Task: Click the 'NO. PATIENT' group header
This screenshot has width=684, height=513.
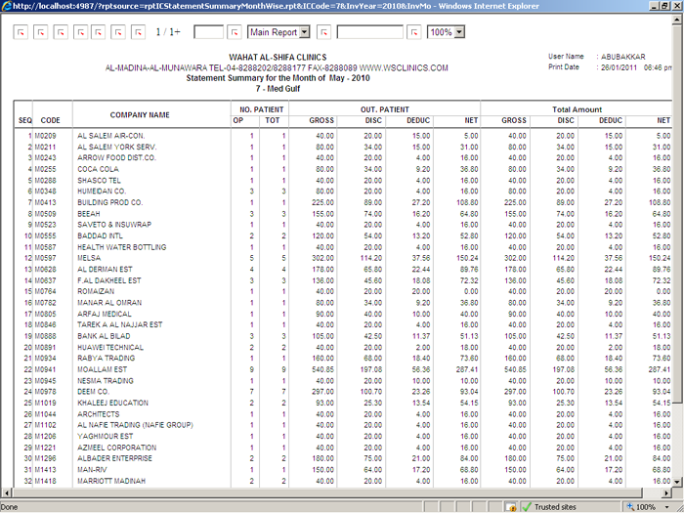Action: 261,109
